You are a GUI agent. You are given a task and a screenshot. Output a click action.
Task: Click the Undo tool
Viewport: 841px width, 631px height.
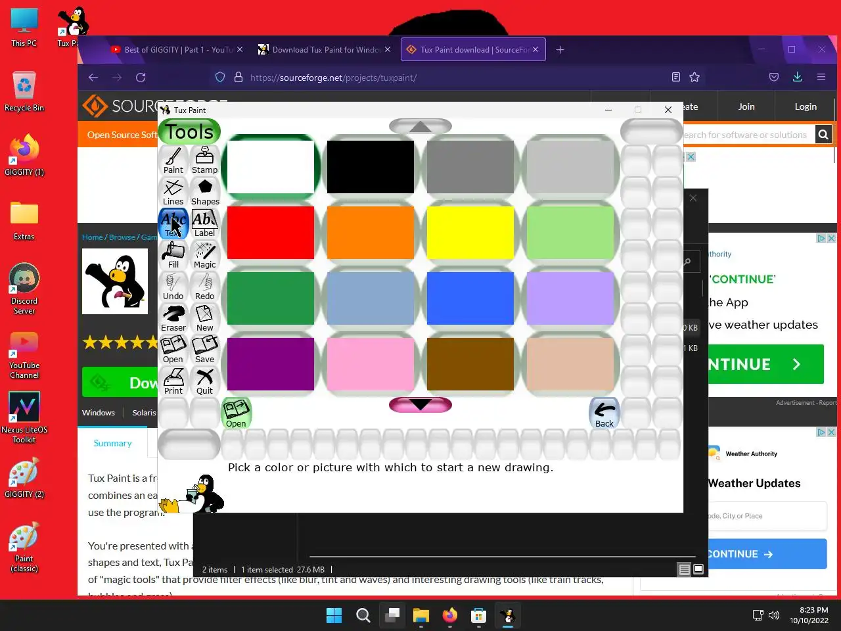pos(173,287)
